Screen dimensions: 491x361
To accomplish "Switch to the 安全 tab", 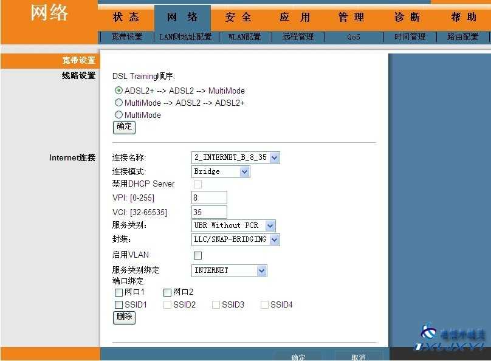I will [238, 17].
